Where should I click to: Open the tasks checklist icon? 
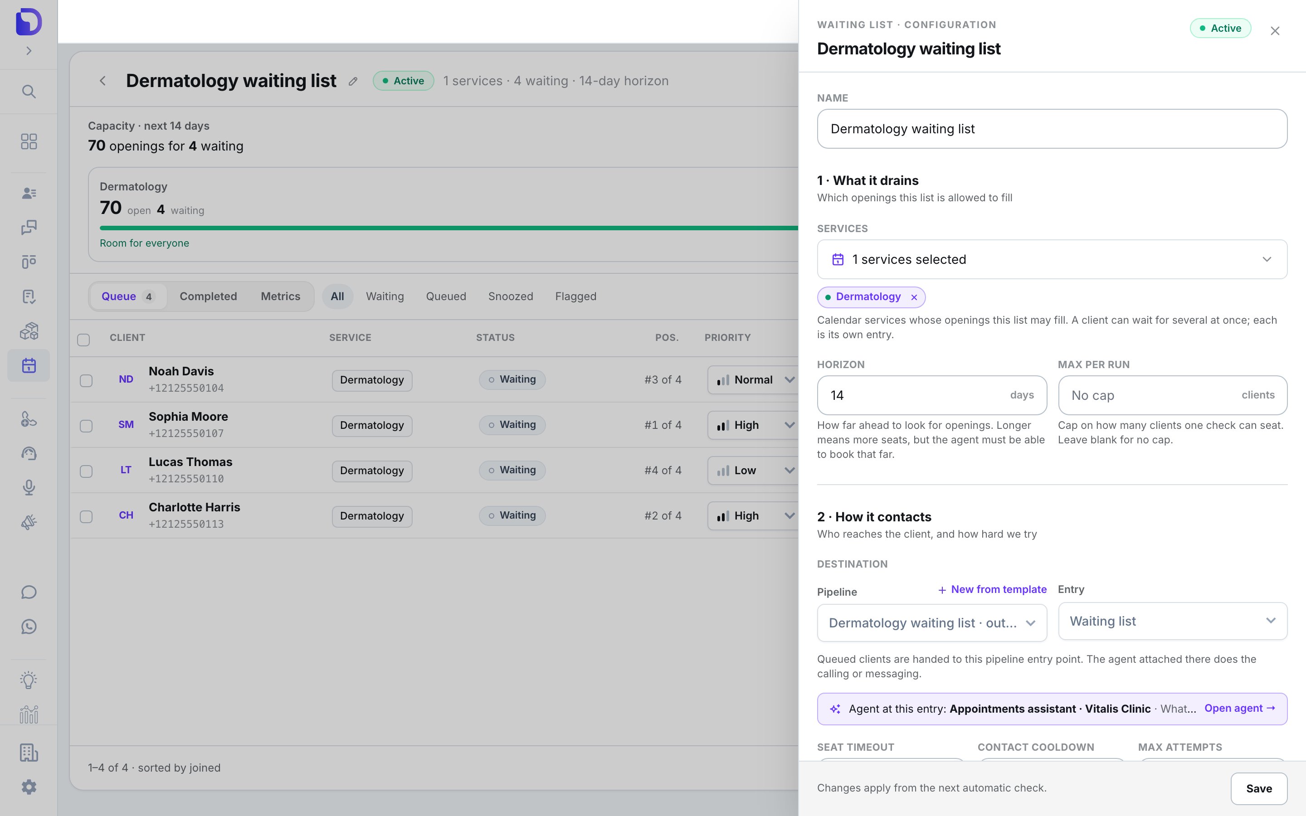[x=29, y=296]
